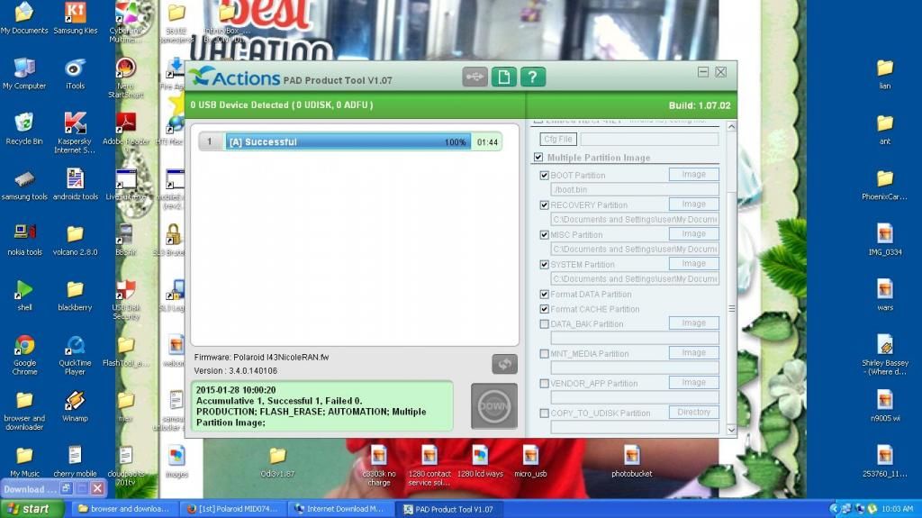The height and width of the screenshot is (518, 922).
Task: Open the Recycle Bin icon
Action: 24,130
